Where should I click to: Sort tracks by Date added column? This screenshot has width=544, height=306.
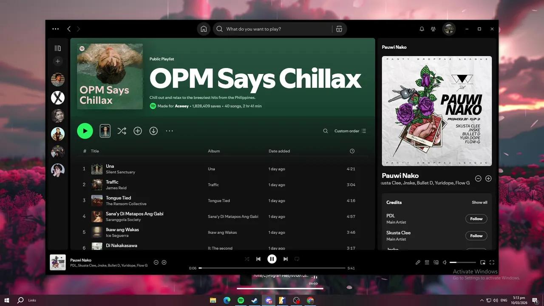point(279,151)
